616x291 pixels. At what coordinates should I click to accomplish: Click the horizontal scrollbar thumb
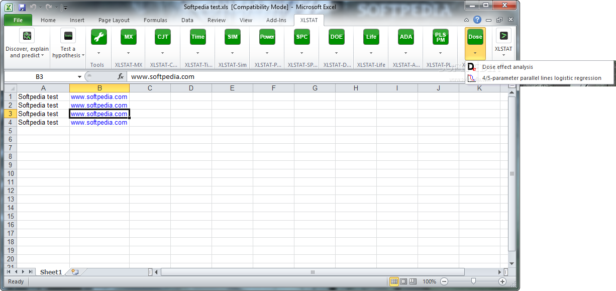312,272
